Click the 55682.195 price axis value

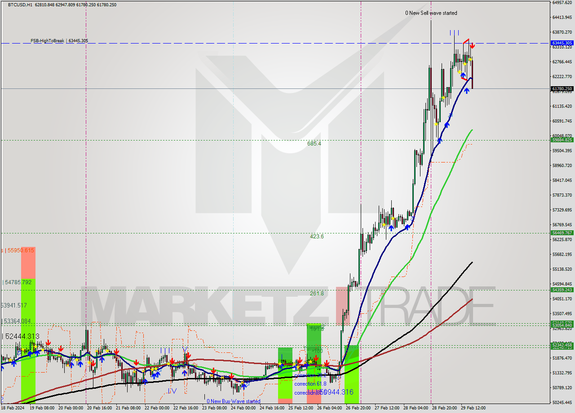562,255
